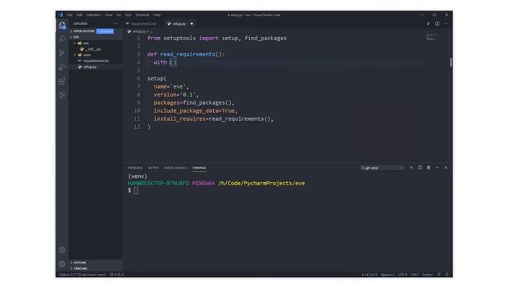Open errors and warnings count in status bar
Viewport: 515px width, 290px height.
(117, 275)
